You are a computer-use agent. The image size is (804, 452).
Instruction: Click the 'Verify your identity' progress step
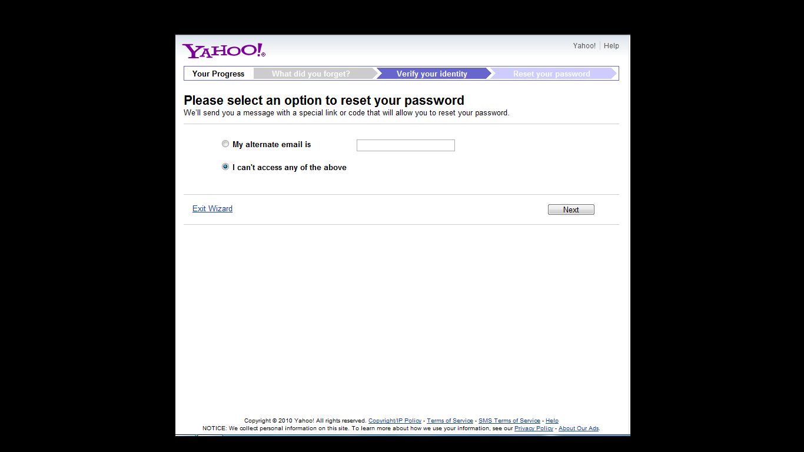click(432, 74)
